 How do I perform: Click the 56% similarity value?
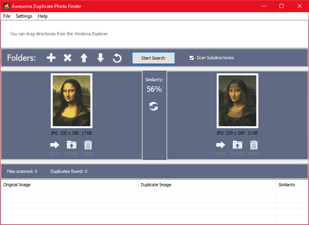pyautogui.click(x=154, y=89)
